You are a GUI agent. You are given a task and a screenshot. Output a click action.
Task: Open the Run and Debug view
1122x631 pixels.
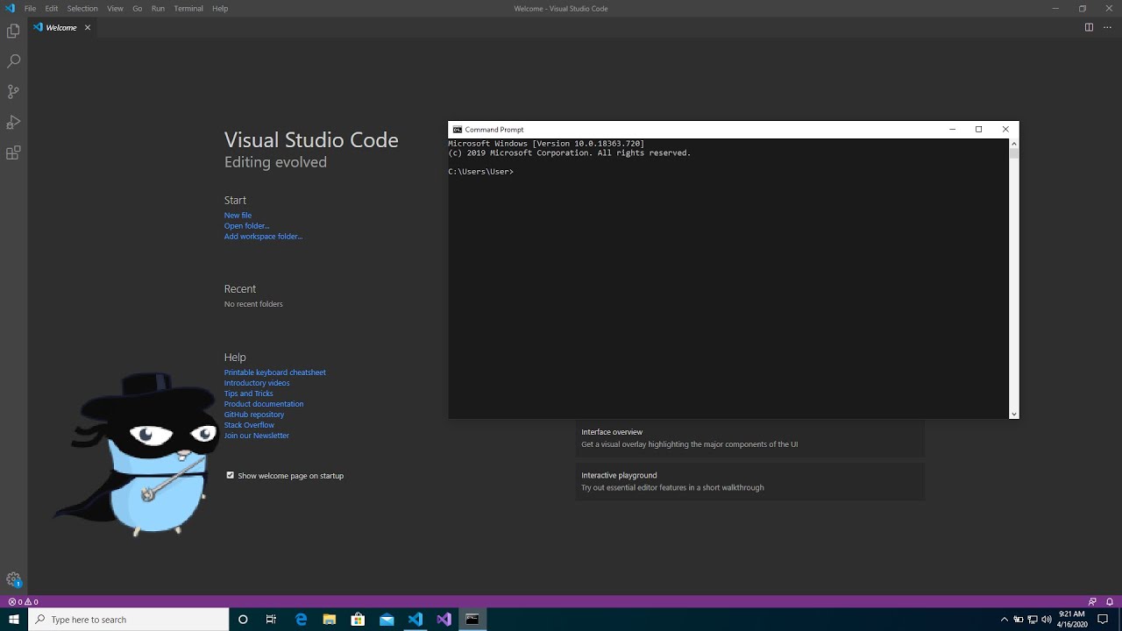13,122
